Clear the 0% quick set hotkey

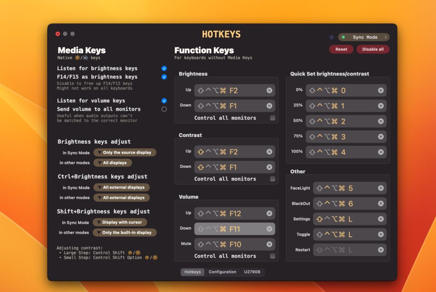(x=381, y=91)
